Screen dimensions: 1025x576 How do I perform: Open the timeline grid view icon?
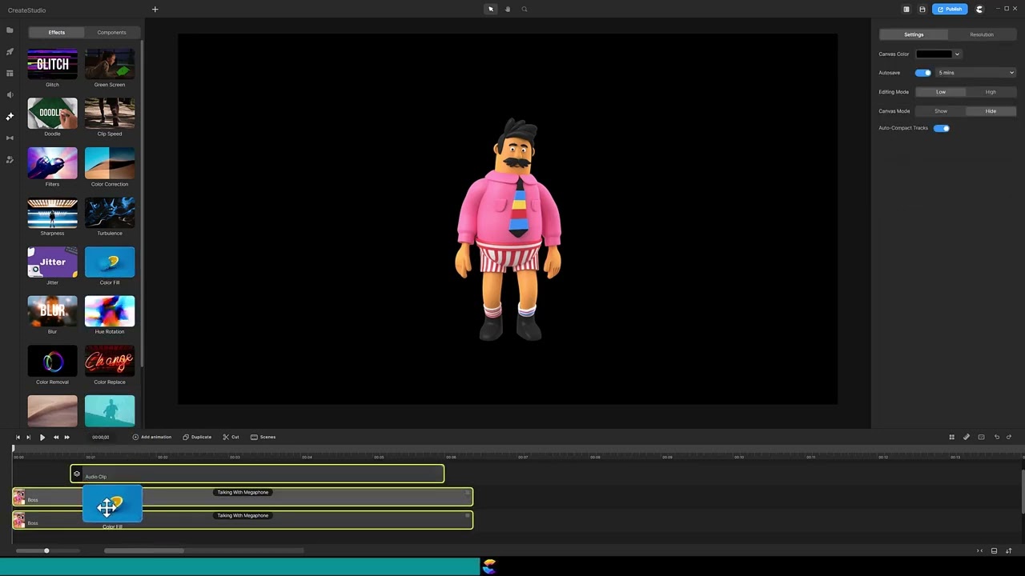951,437
